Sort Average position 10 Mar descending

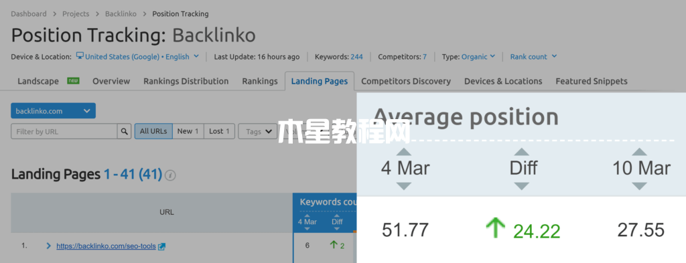(640, 186)
